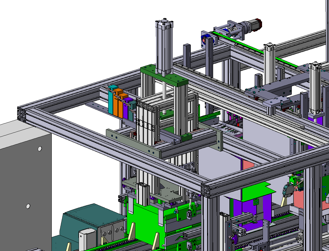Select the tall pneumatic cylinder on the green plate
This screenshot has height=251, width=329.
point(164,47)
